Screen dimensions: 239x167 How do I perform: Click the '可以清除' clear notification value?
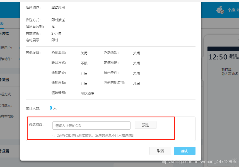[x=87, y=93]
